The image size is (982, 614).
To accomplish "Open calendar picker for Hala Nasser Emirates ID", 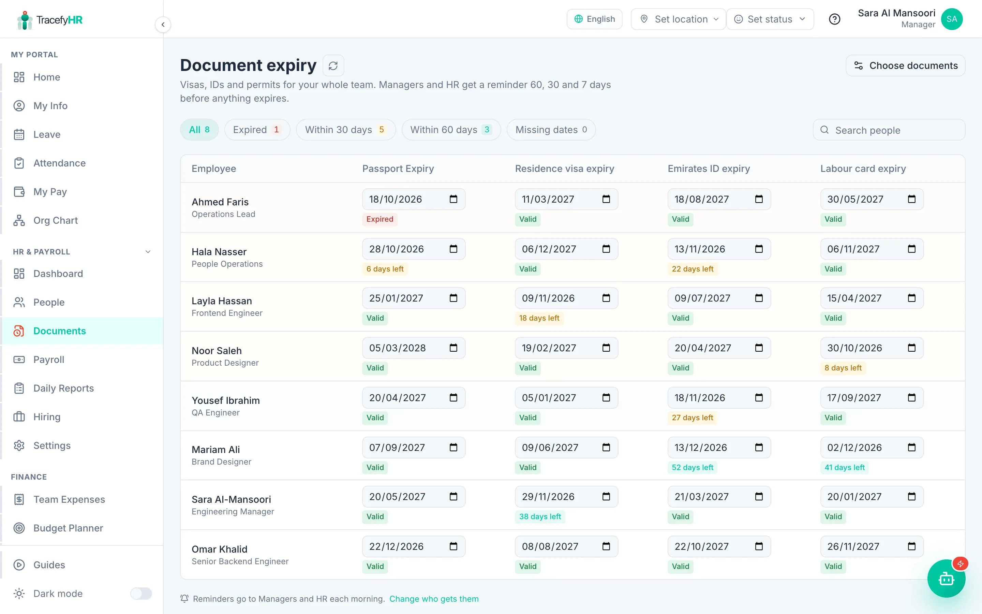I will pos(759,249).
